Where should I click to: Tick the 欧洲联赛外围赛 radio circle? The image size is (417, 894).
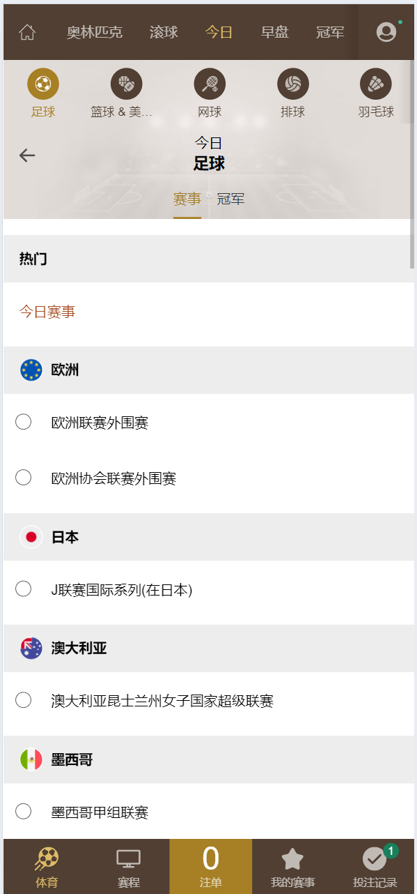23,422
